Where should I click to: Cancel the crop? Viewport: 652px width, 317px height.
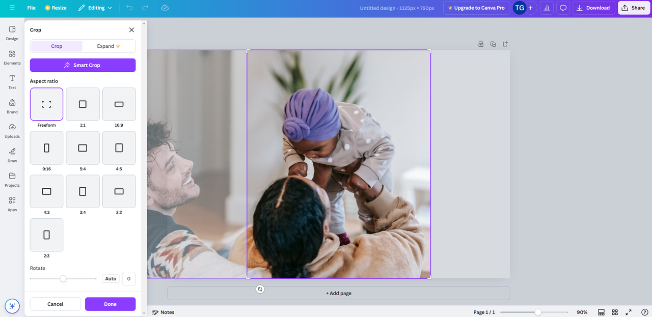(55, 304)
